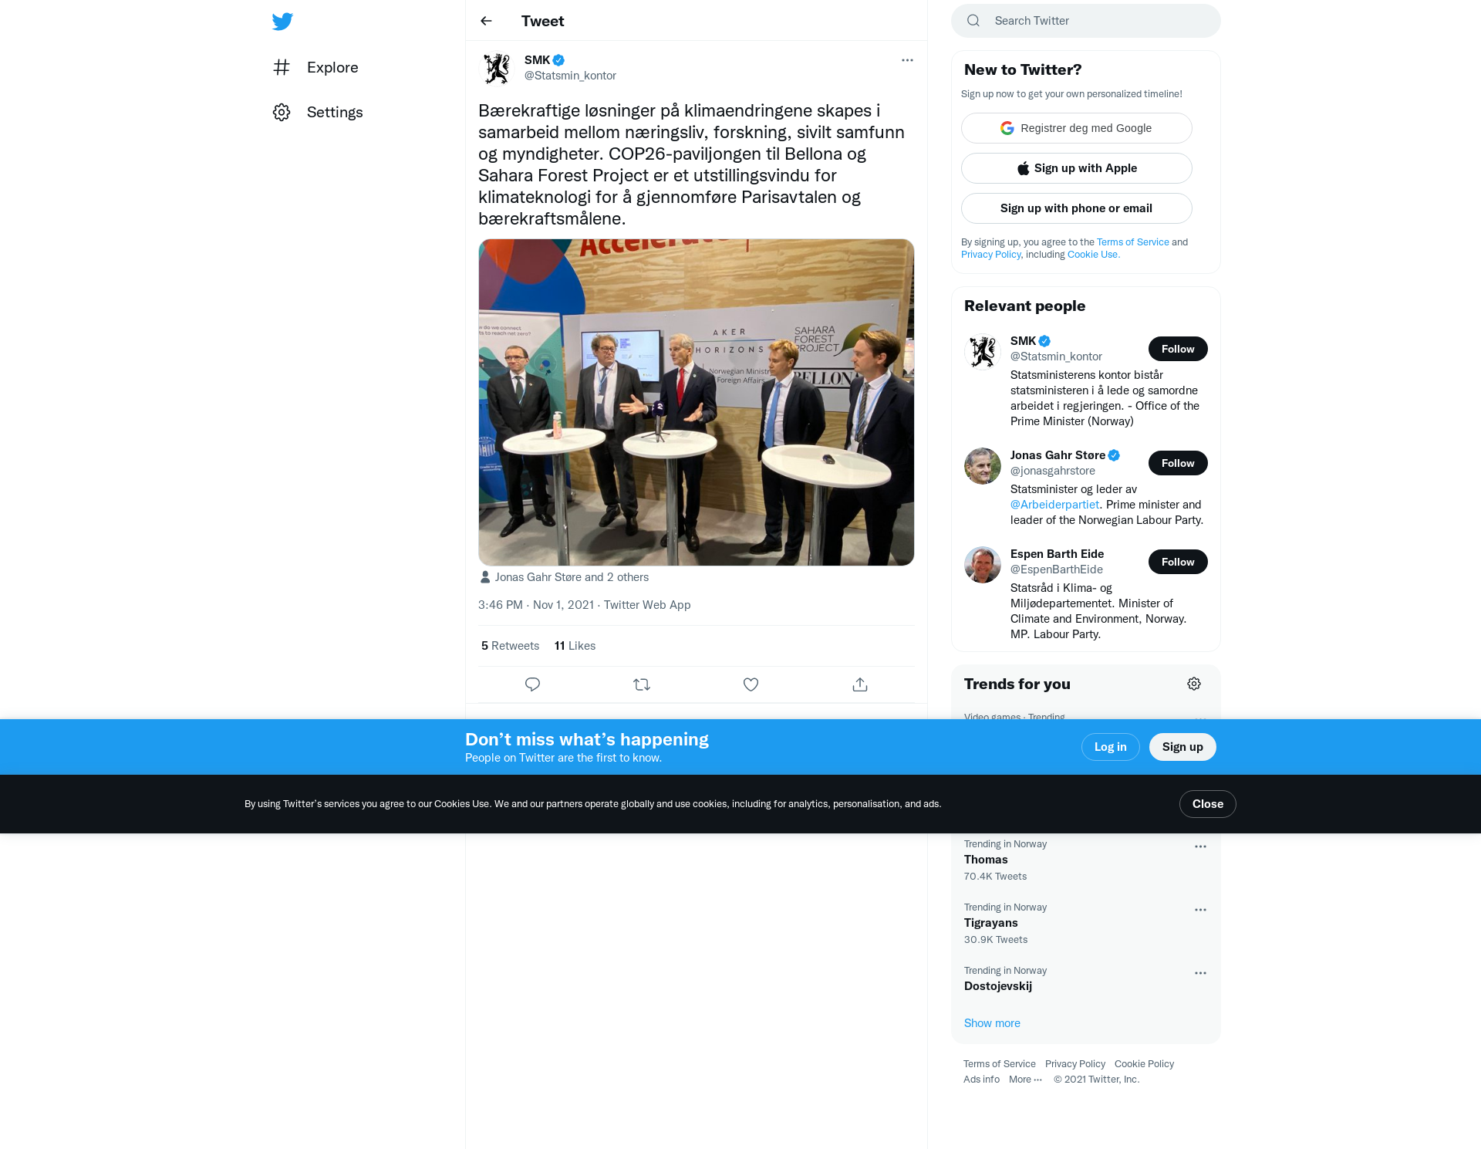Click SMK profile avatar in tweet header
The width and height of the screenshot is (1481, 1149).
tap(497, 68)
